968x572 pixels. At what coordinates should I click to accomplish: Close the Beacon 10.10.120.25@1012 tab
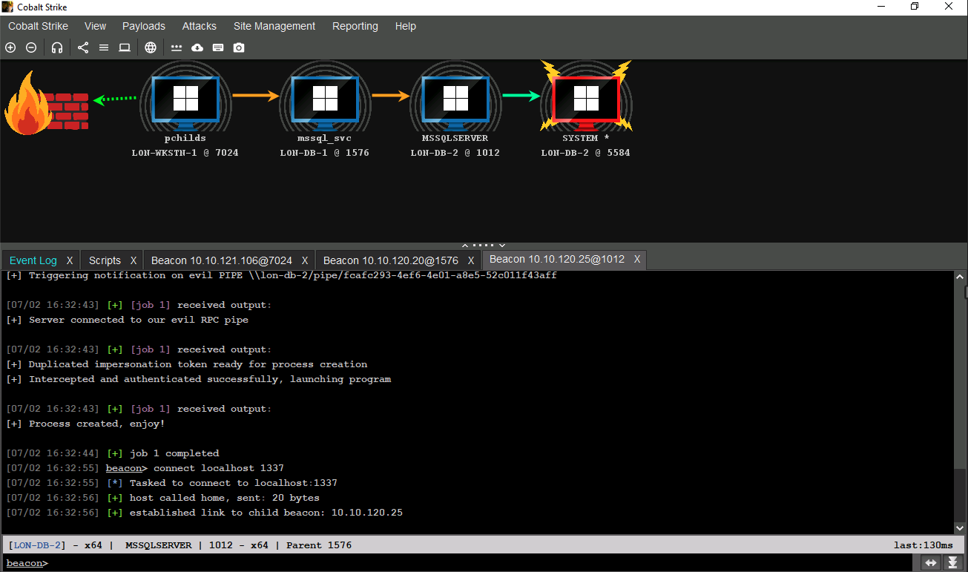[x=637, y=260]
